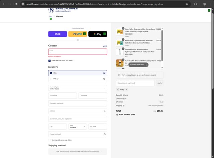Screen dimensions: 214x158
Task: Click Davids toothpaste product thumbnail
Action: 120,52
